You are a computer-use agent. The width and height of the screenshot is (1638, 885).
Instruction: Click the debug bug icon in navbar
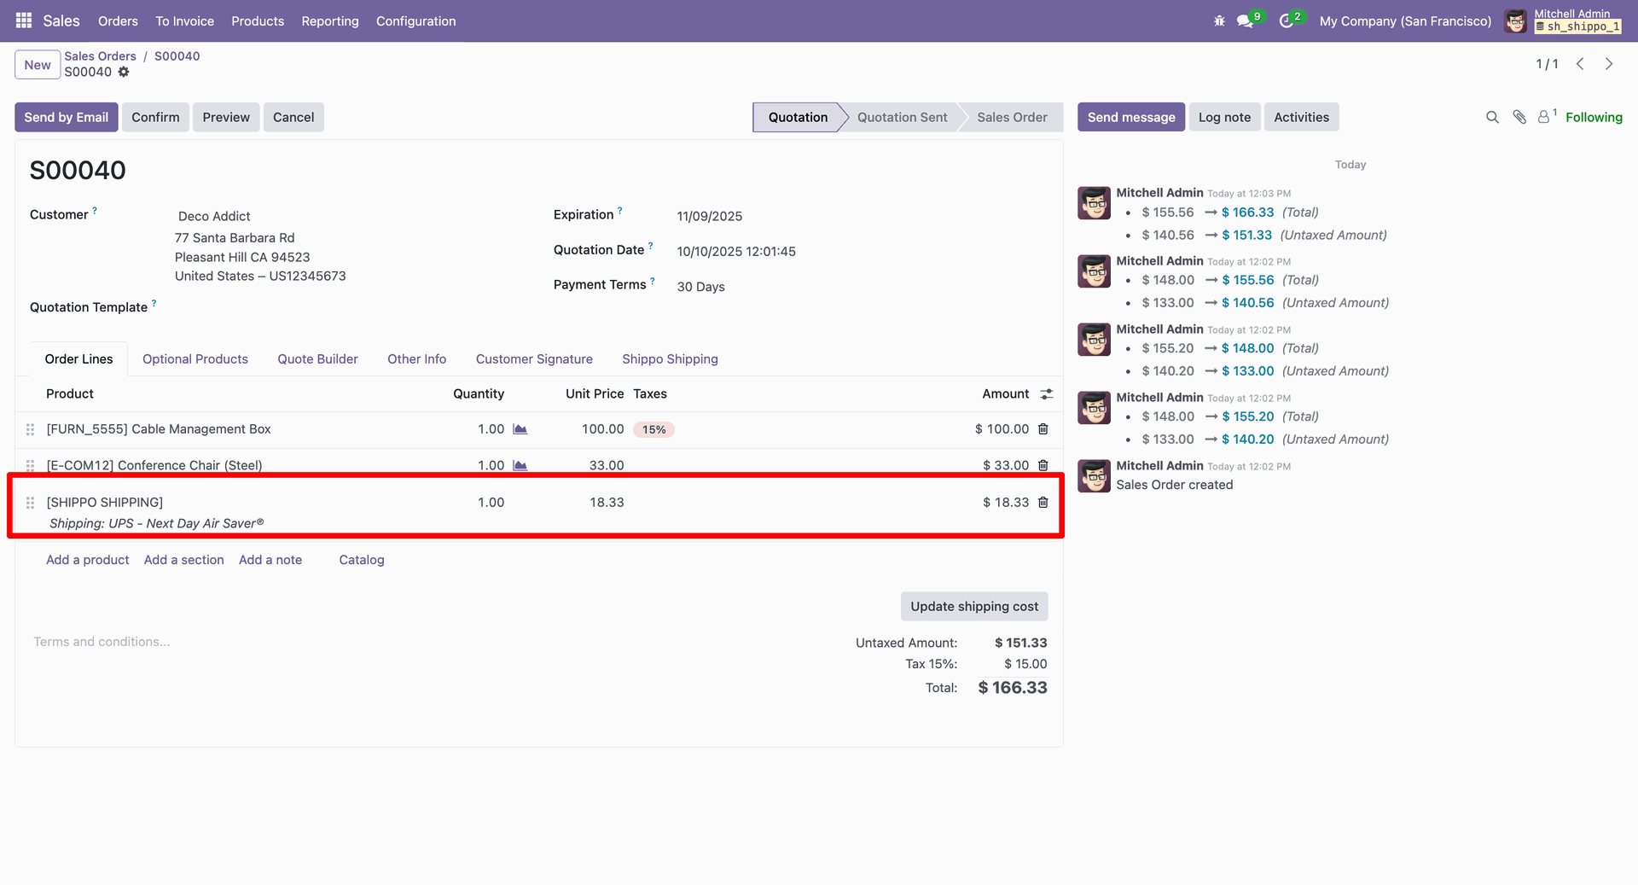pyautogui.click(x=1219, y=21)
